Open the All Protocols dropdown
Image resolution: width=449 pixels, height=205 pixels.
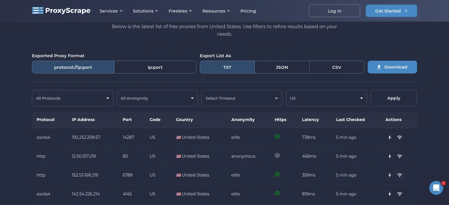(73, 98)
